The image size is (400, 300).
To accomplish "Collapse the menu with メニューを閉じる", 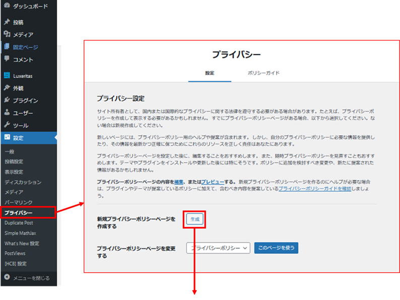I will click(x=30, y=277).
